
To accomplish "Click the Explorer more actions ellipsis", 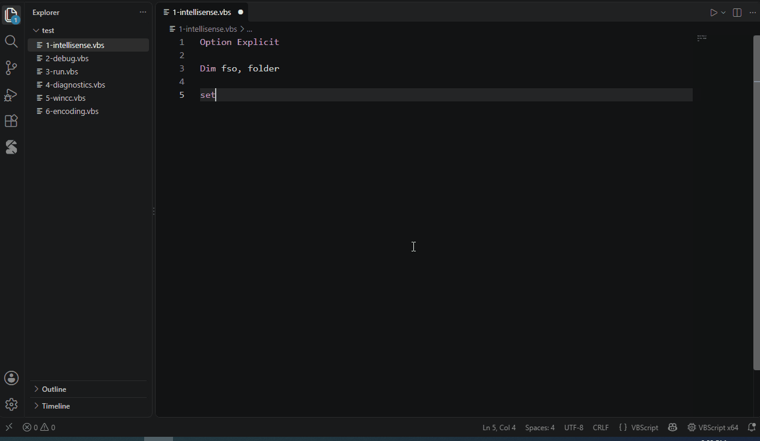I will 142,12.
